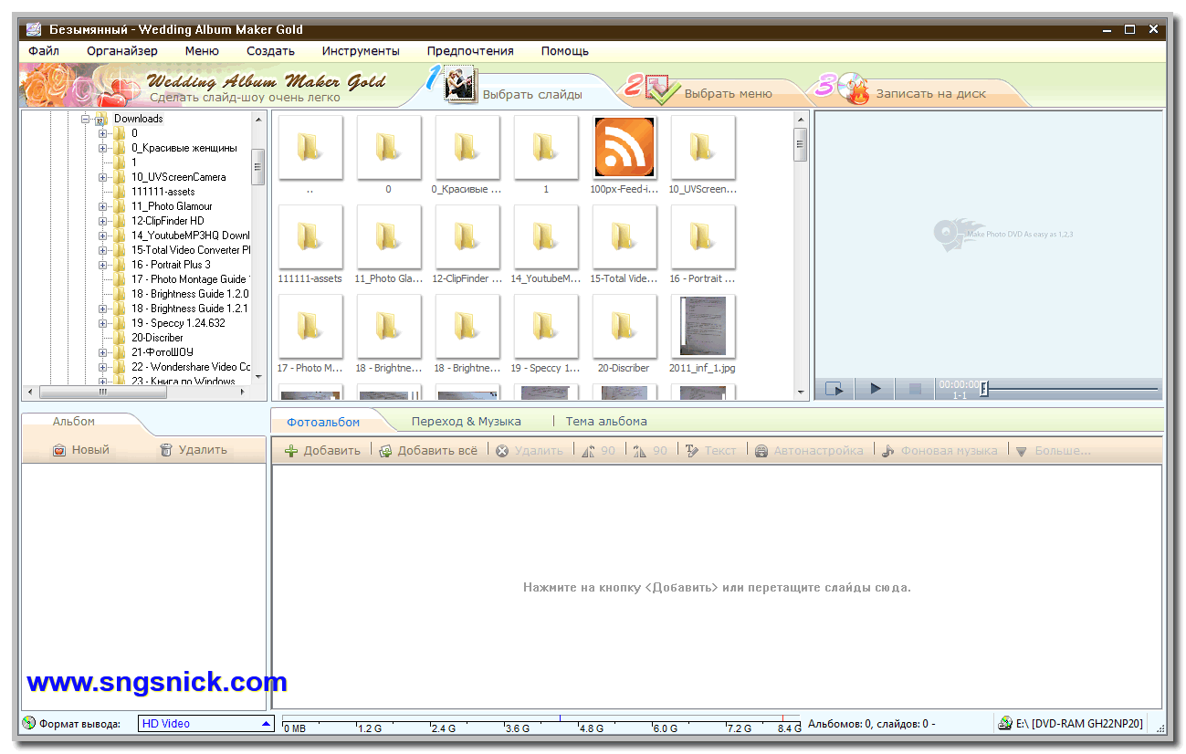Select the Фотоальбом tab
The height and width of the screenshot is (754, 1186).
coord(323,422)
